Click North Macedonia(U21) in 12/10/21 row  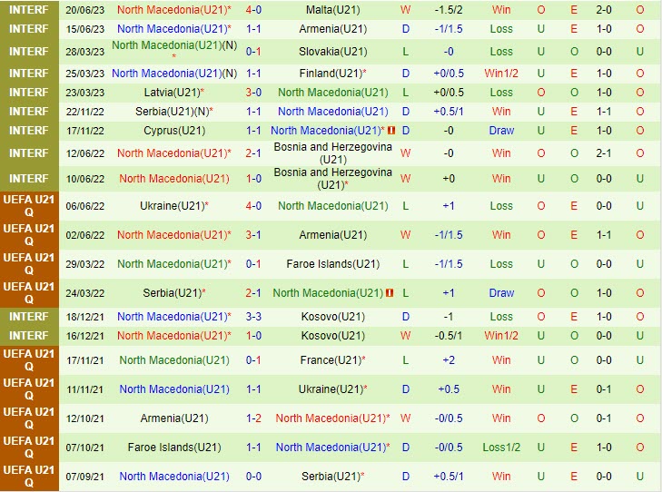[331, 418]
